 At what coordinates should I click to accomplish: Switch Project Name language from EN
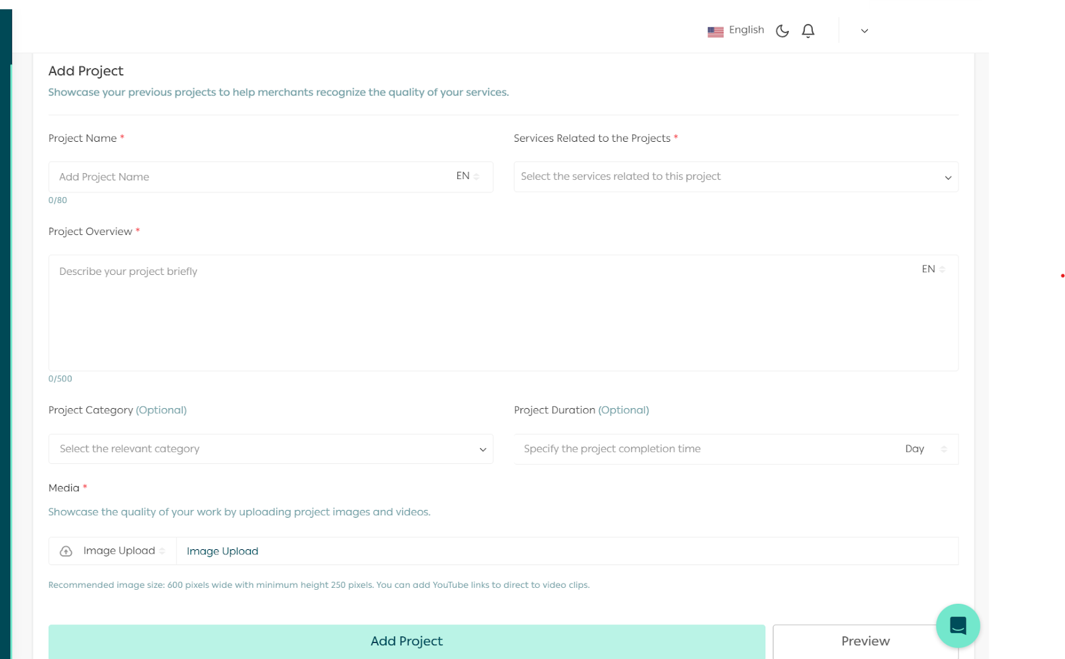(x=467, y=176)
